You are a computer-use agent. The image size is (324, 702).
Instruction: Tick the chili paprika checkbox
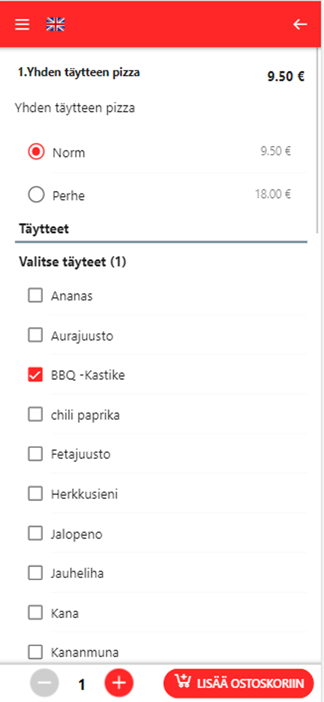point(35,415)
